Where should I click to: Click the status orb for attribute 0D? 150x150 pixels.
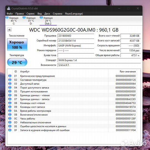tap(10, 122)
